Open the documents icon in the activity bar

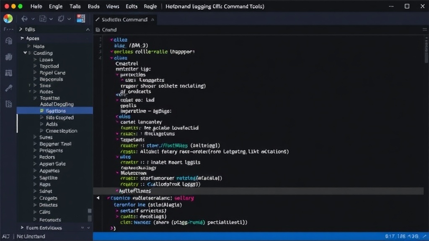pyautogui.click(x=9, y=104)
